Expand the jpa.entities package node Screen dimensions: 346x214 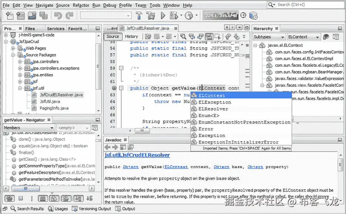pyautogui.click(x=20, y=75)
